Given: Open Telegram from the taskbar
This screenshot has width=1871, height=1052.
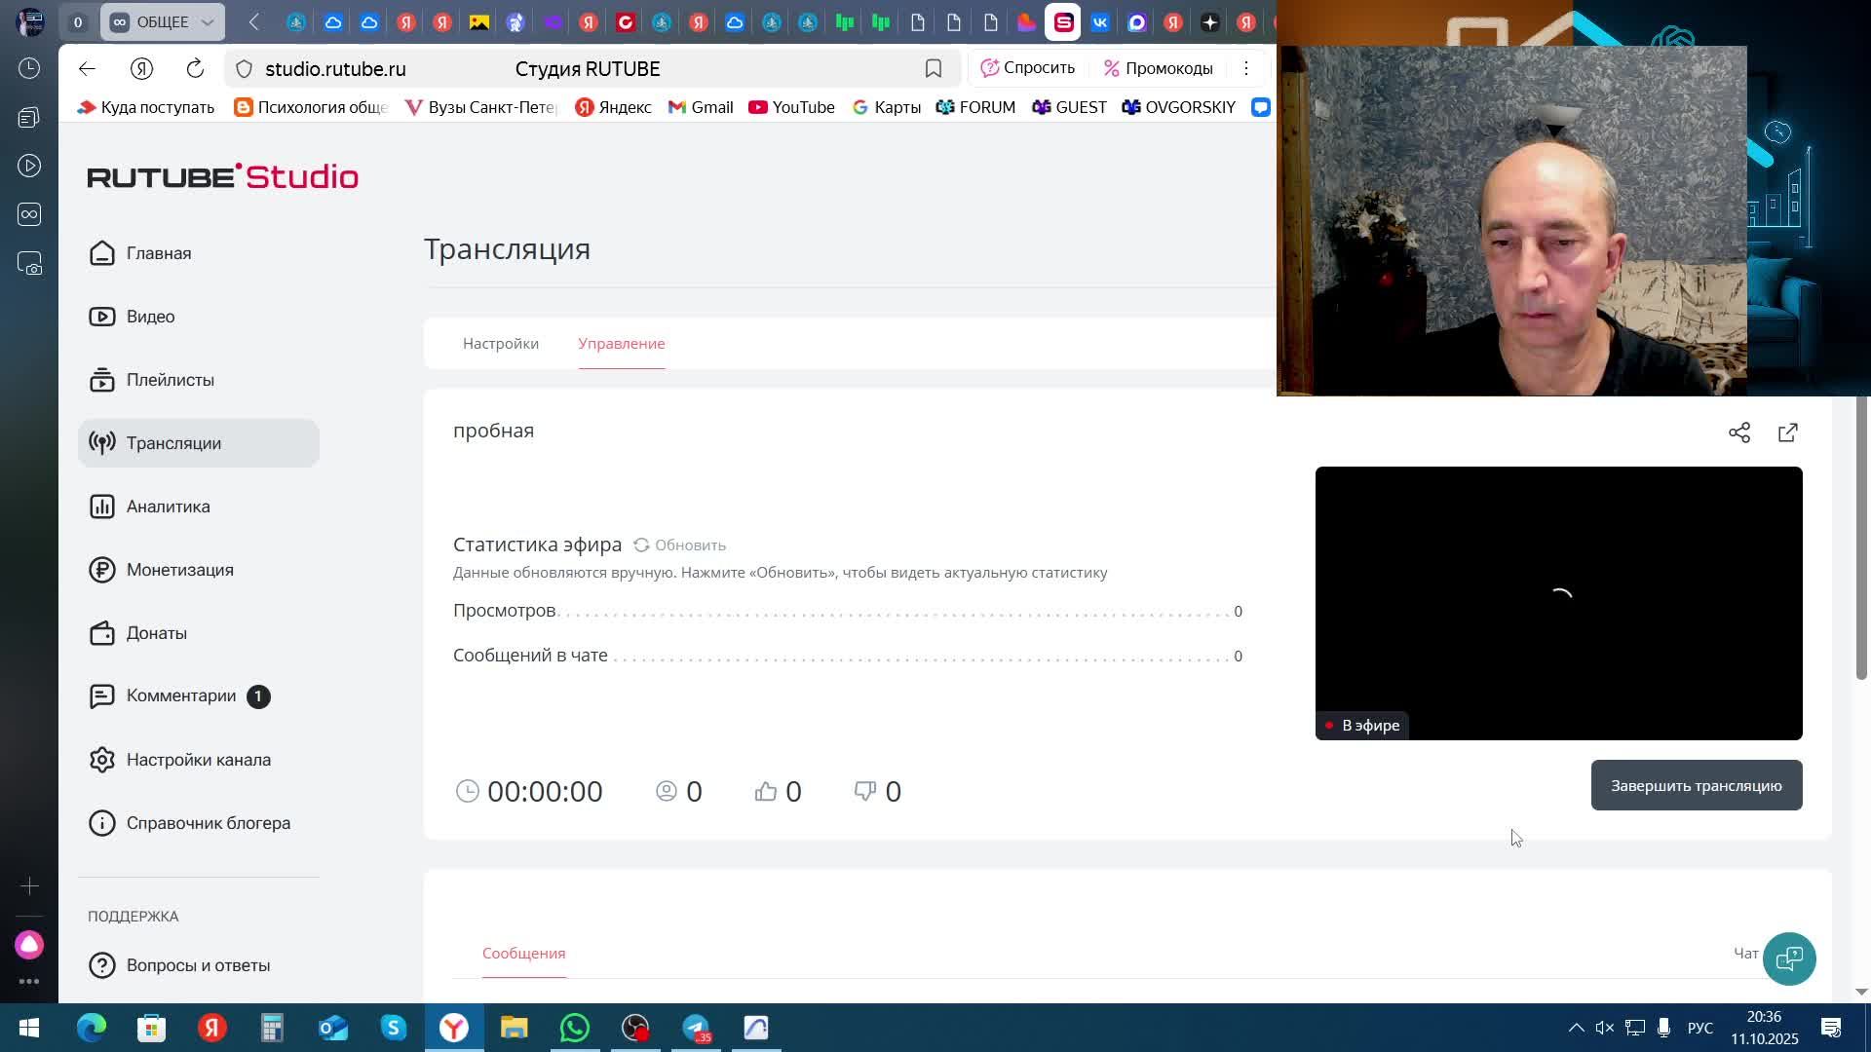Looking at the screenshot, I should point(696,1029).
